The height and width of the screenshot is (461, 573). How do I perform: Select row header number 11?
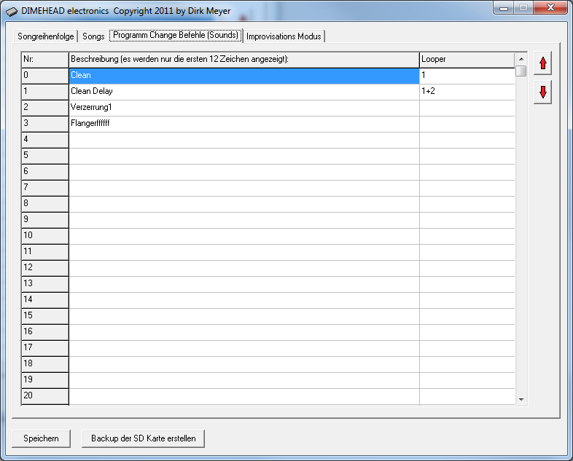[45, 252]
